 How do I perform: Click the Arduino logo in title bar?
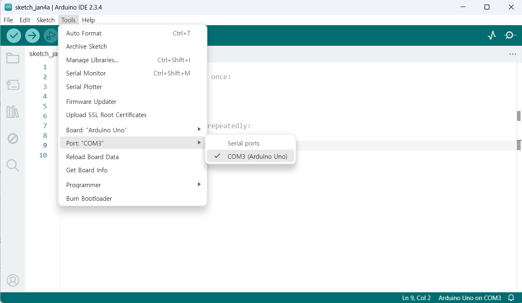[x=8, y=7]
